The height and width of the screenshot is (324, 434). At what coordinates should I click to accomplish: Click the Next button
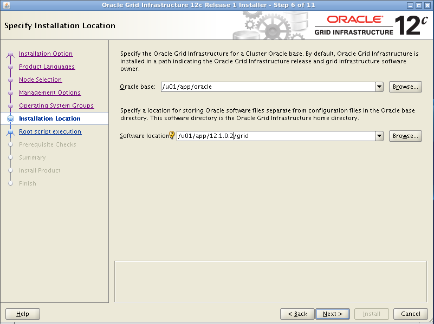click(x=332, y=314)
